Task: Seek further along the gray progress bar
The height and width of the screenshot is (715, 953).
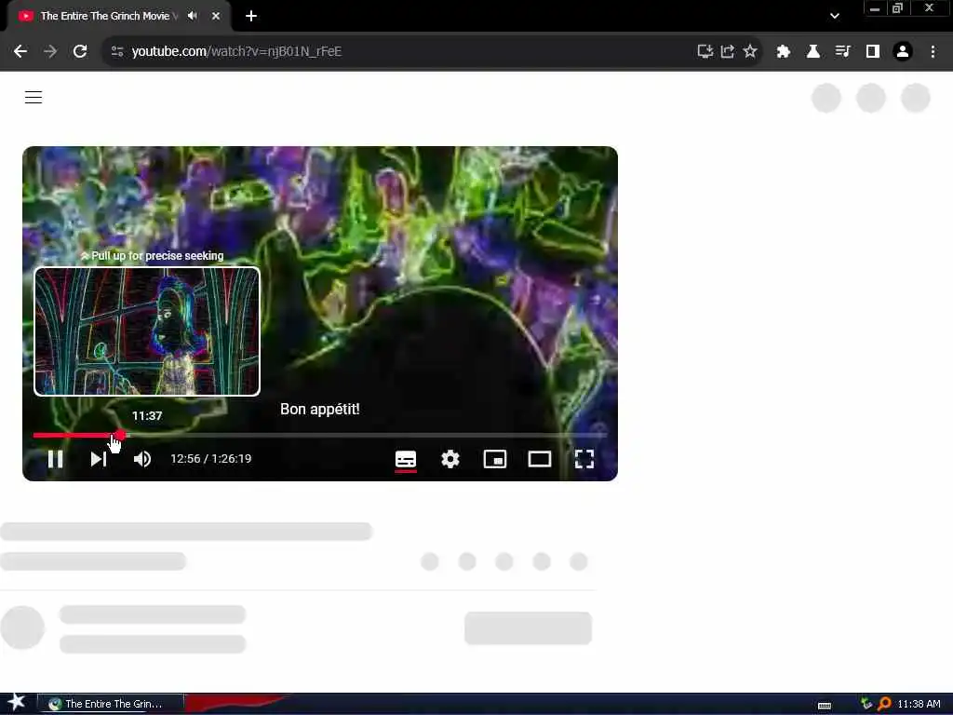Action: coord(367,436)
